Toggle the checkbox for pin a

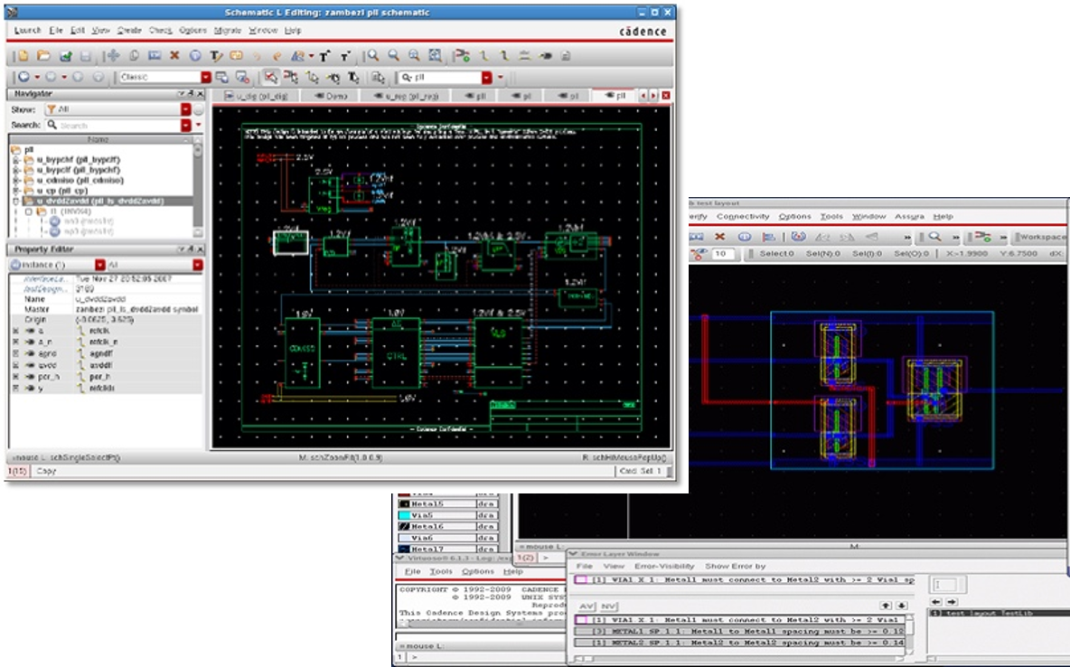pyautogui.click(x=15, y=331)
